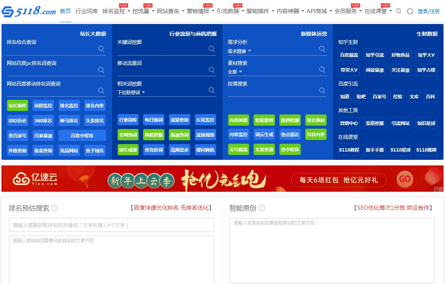Image resolution: width=445 pixels, height=284 pixels.
Task: Click the 站长插件 green button
Action: coord(18,105)
